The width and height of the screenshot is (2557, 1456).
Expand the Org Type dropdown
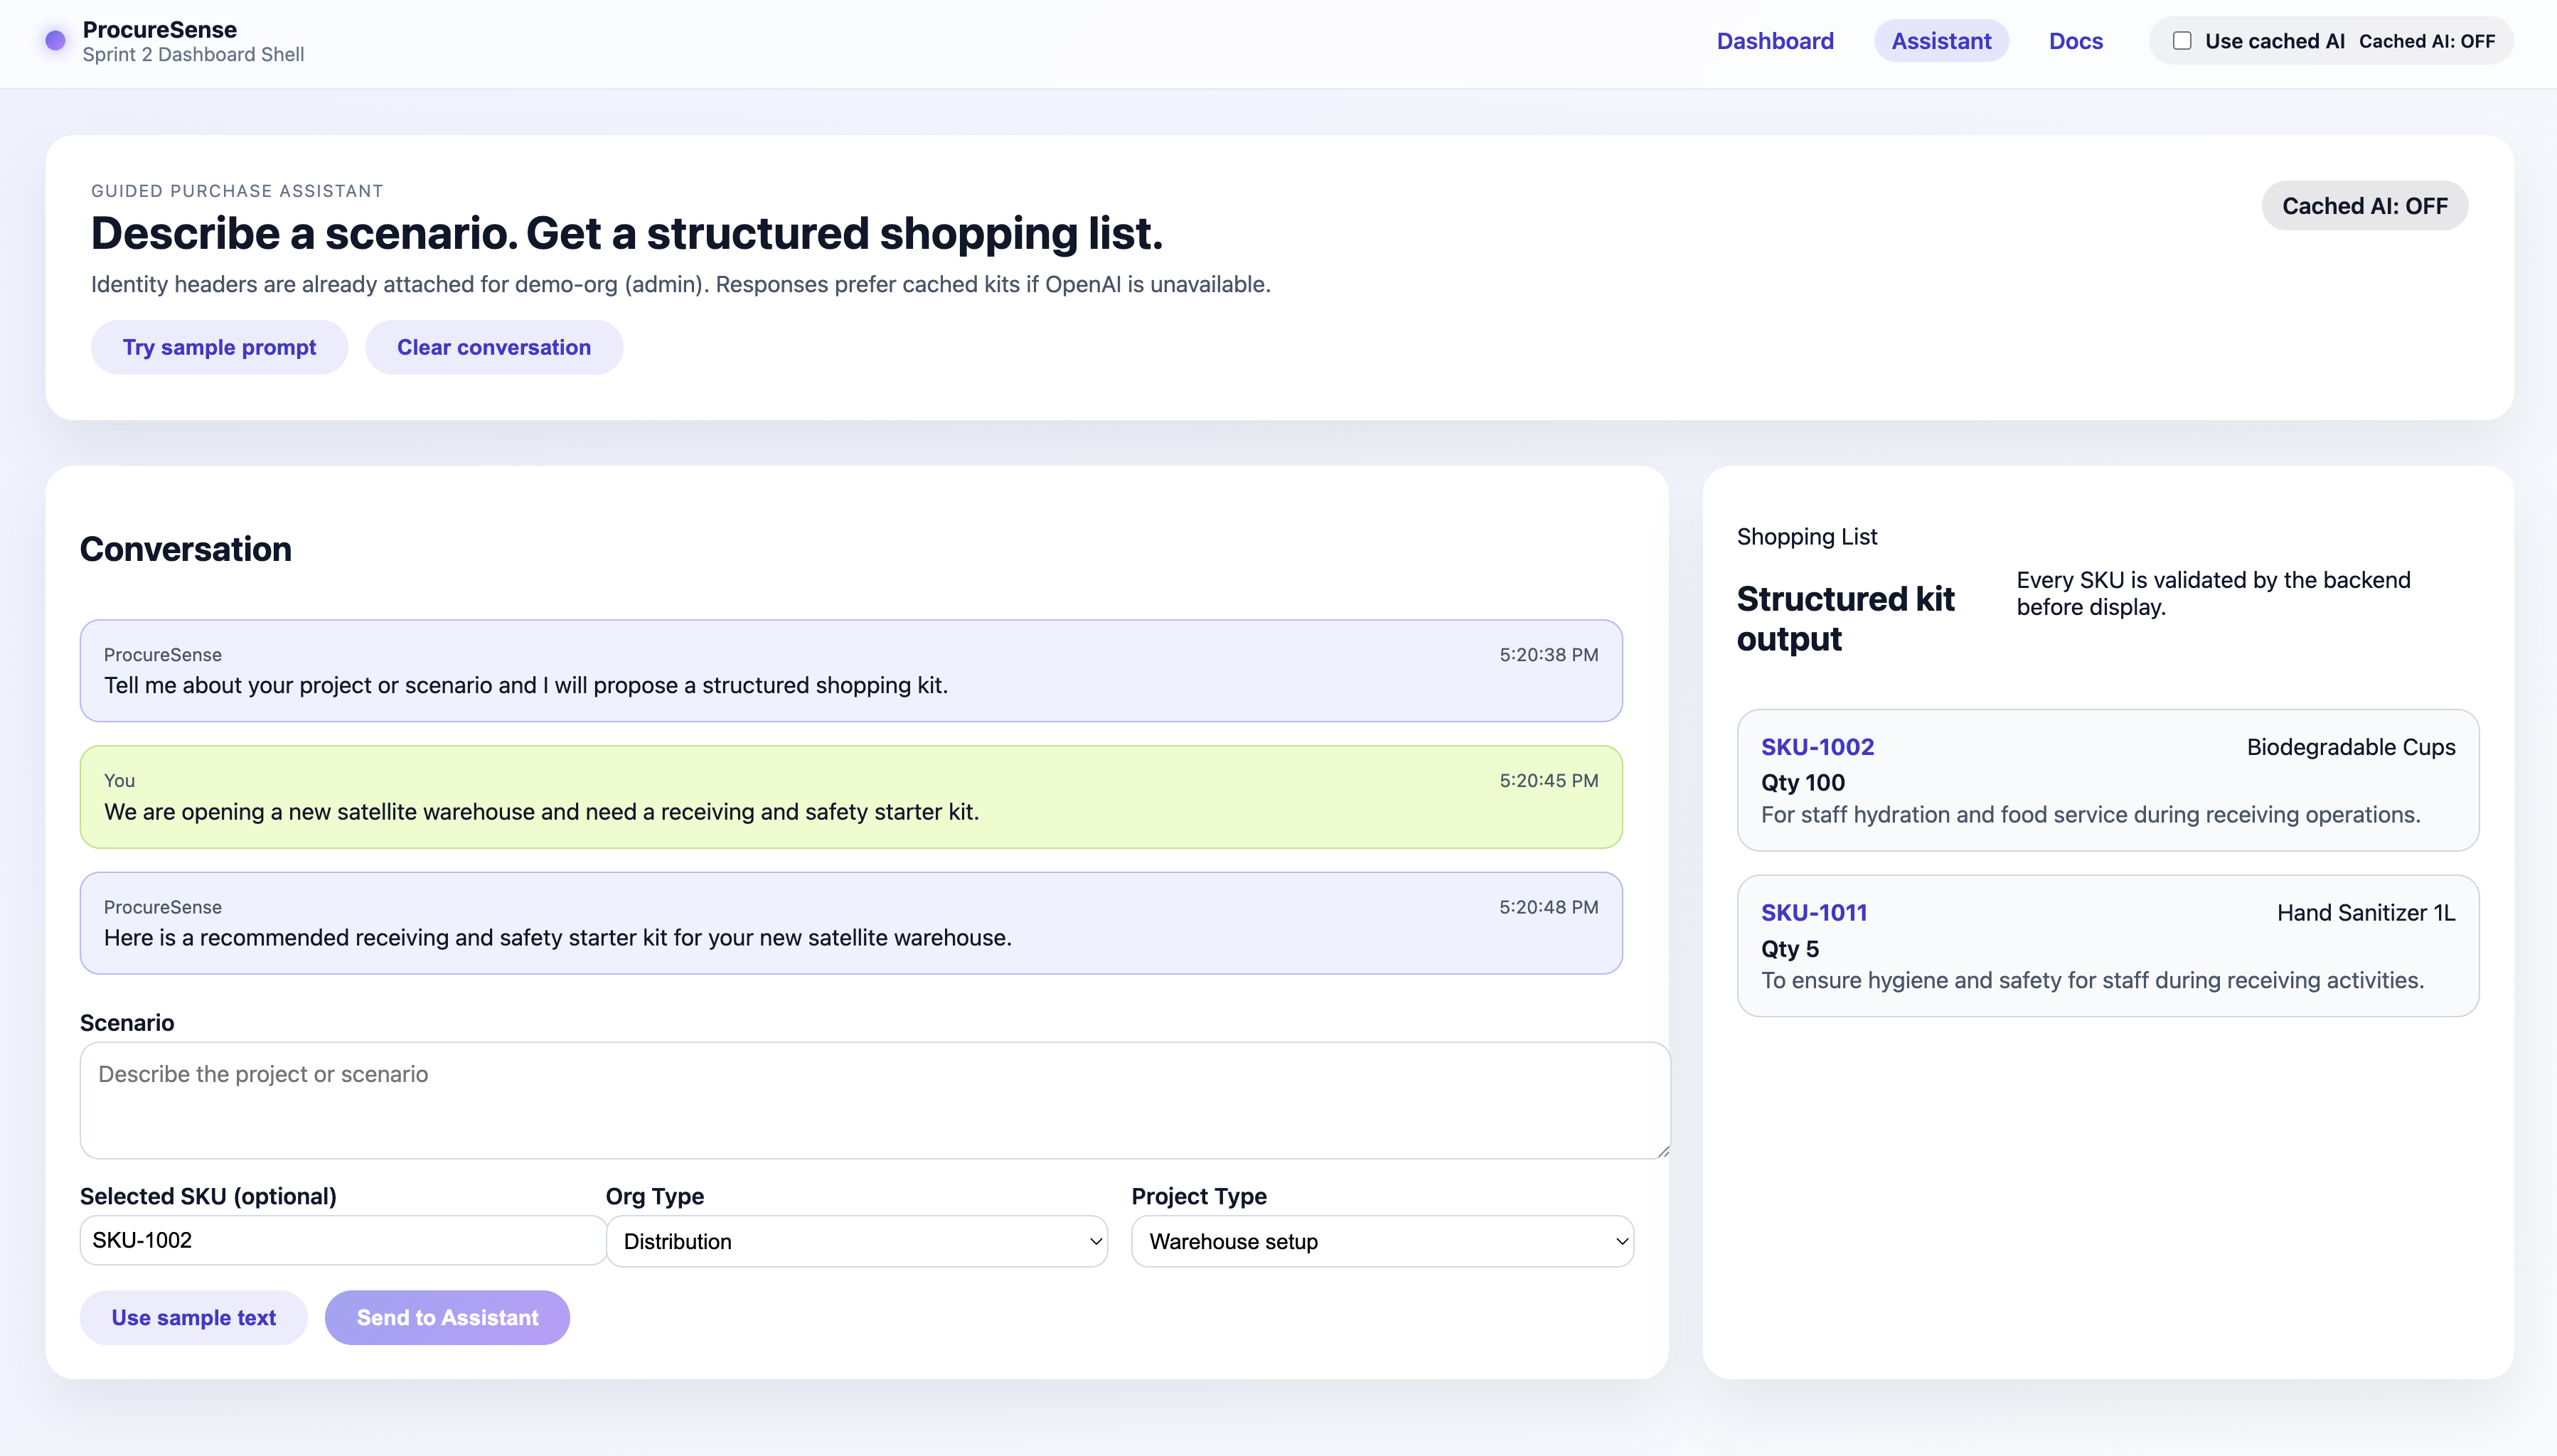coord(855,1241)
